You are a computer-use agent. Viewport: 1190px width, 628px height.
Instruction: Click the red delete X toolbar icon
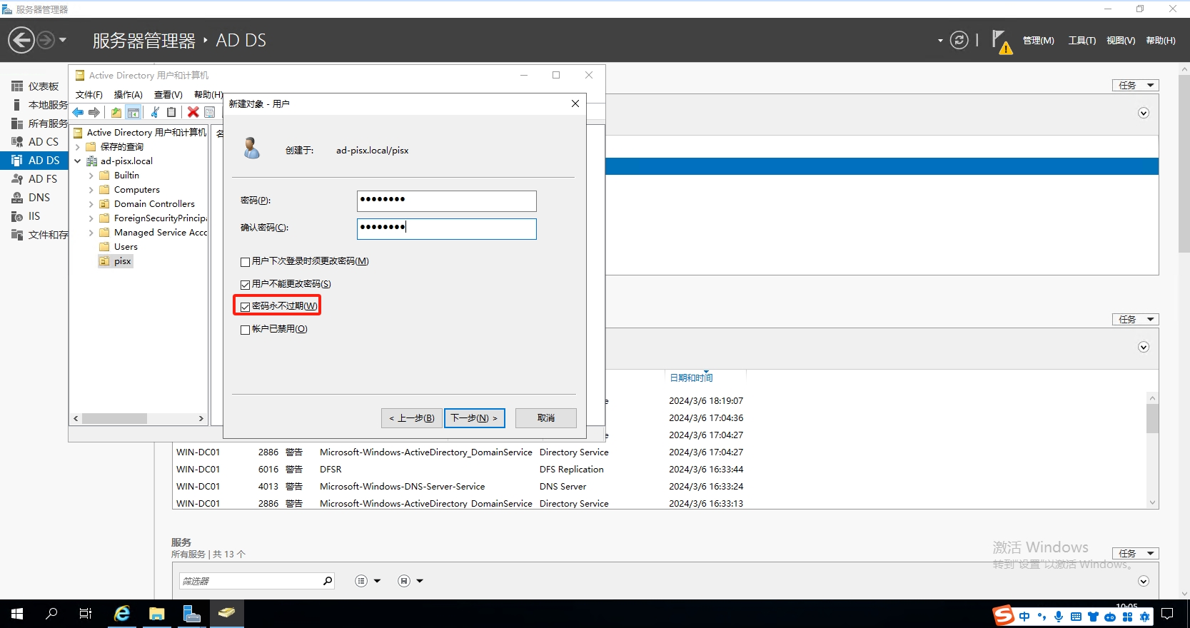pyautogui.click(x=193, y=112)
